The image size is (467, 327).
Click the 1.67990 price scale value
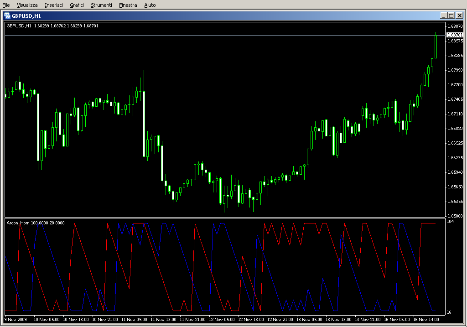(456, 70)
